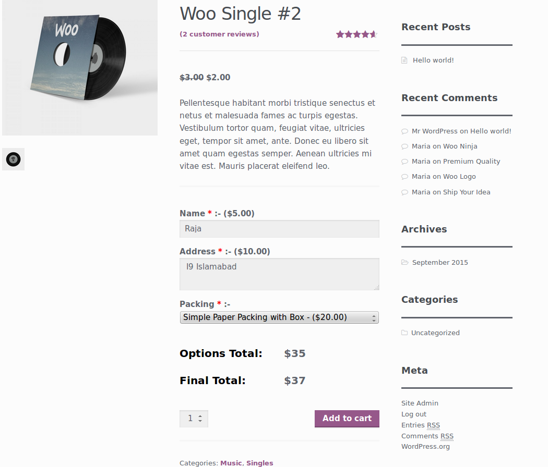Open the 2 customer reviews link
This screenshot has width=548, height=467.
(x=219, y=34)
